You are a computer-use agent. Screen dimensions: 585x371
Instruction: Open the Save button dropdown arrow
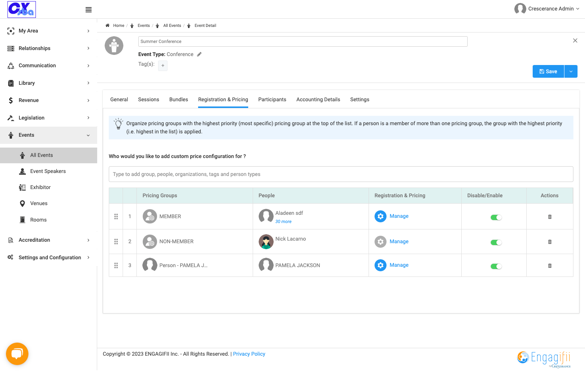(x=571, y=71)
